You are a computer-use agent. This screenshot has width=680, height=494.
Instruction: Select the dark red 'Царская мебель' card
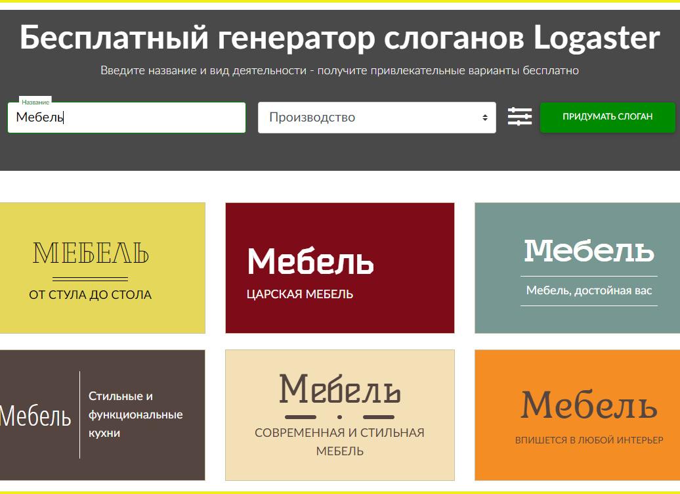tap(340, 268)
